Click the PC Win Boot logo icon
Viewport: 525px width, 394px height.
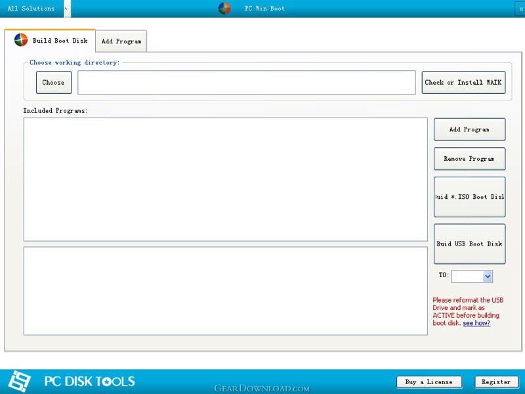(224, 9)
